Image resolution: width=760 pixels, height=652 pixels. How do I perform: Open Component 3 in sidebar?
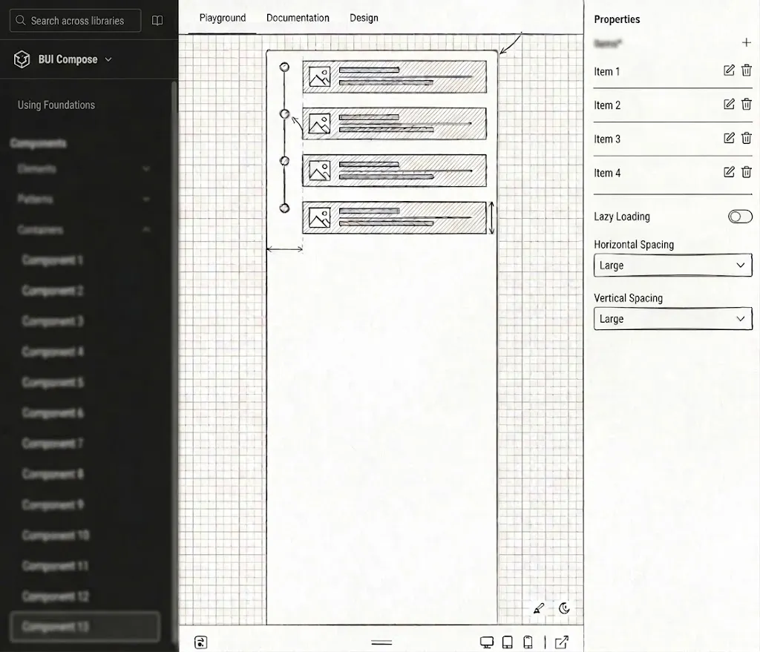coord(53,321)
